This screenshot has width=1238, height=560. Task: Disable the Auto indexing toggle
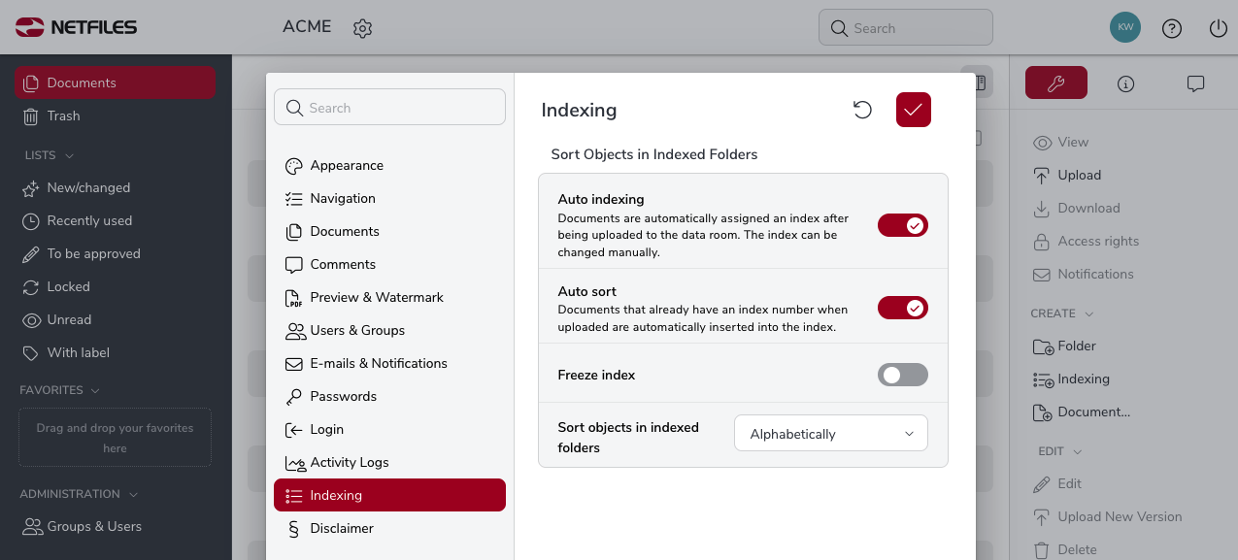coord(903,225)
